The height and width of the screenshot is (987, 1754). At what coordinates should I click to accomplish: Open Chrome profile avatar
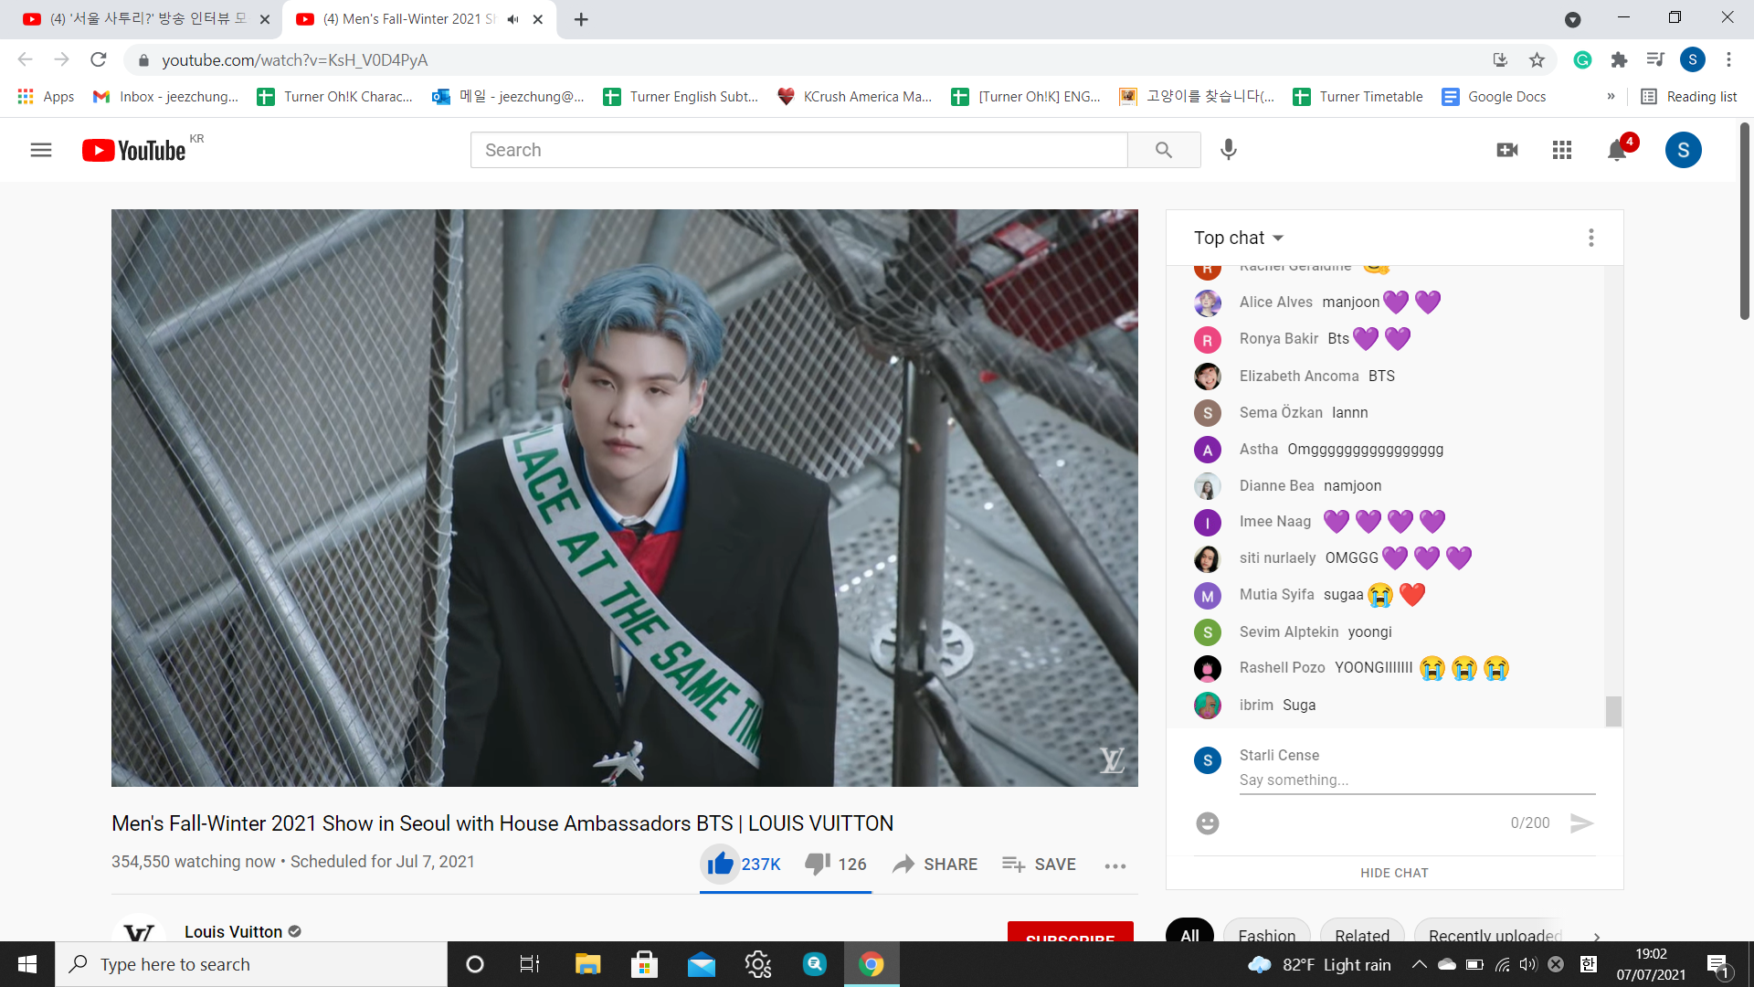coord(1693,59)
